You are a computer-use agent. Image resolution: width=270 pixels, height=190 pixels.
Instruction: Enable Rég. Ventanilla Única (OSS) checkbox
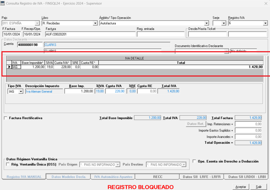(x=8, y=164)
